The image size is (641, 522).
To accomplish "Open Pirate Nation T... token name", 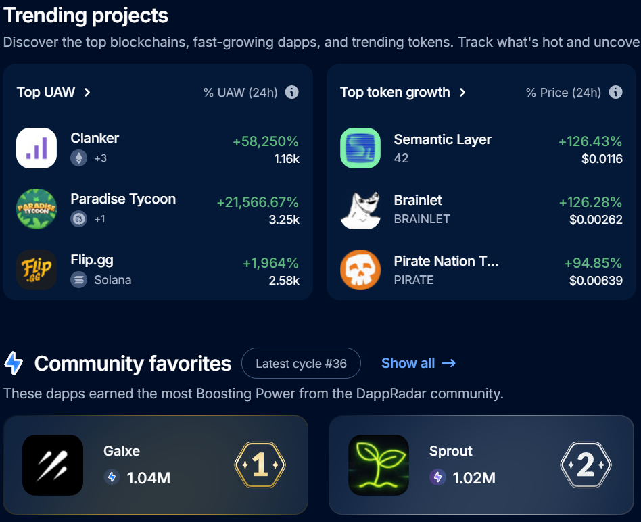I will [x=446, y=261].
